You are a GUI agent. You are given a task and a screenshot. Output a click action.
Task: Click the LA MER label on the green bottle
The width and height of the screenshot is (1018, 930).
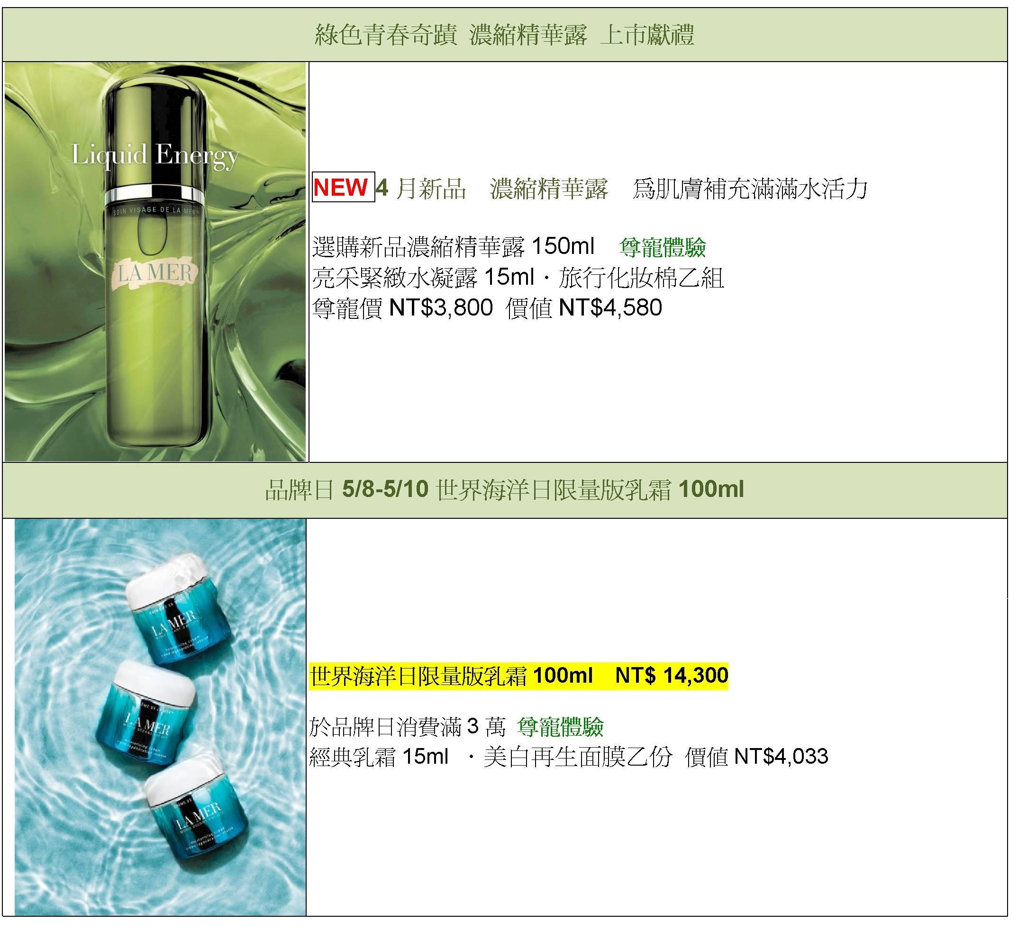click(155, 273)
